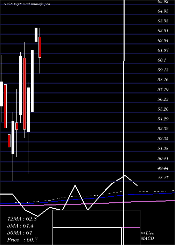Click the 50.41 price axis label

[163, 159]
